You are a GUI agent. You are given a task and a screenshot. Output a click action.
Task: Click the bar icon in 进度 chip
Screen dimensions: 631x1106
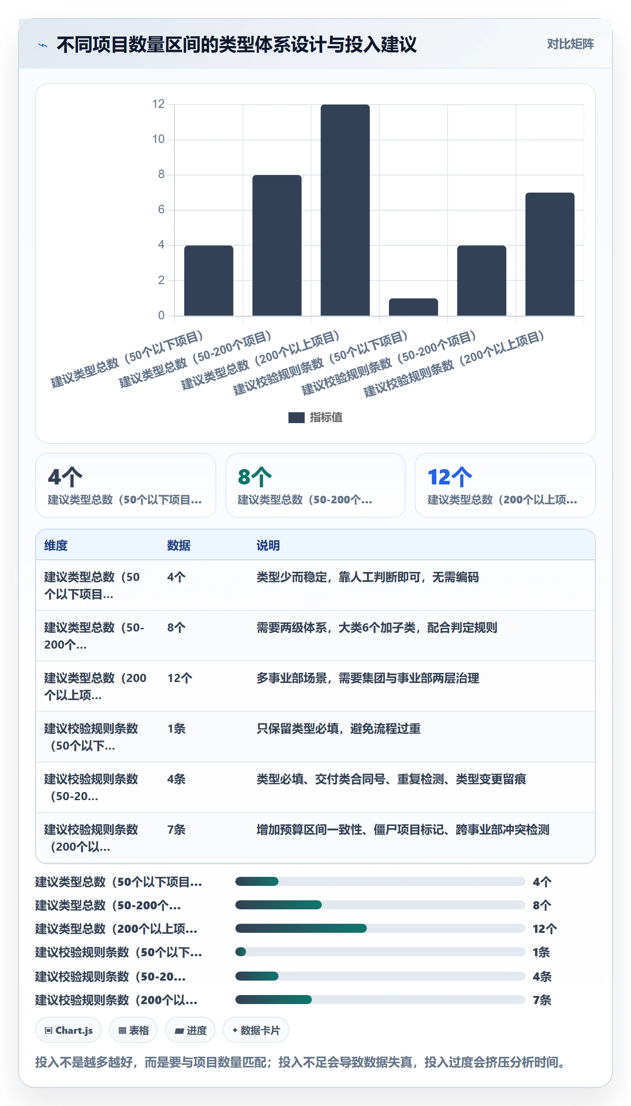point(179,1031)
